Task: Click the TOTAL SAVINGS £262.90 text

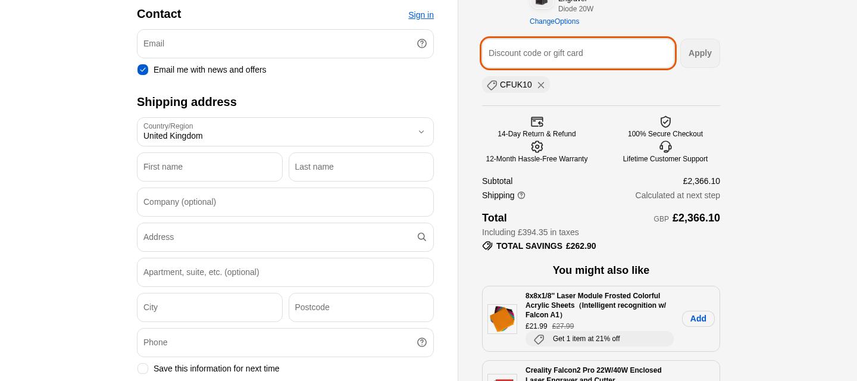Action: click(546, 246)
